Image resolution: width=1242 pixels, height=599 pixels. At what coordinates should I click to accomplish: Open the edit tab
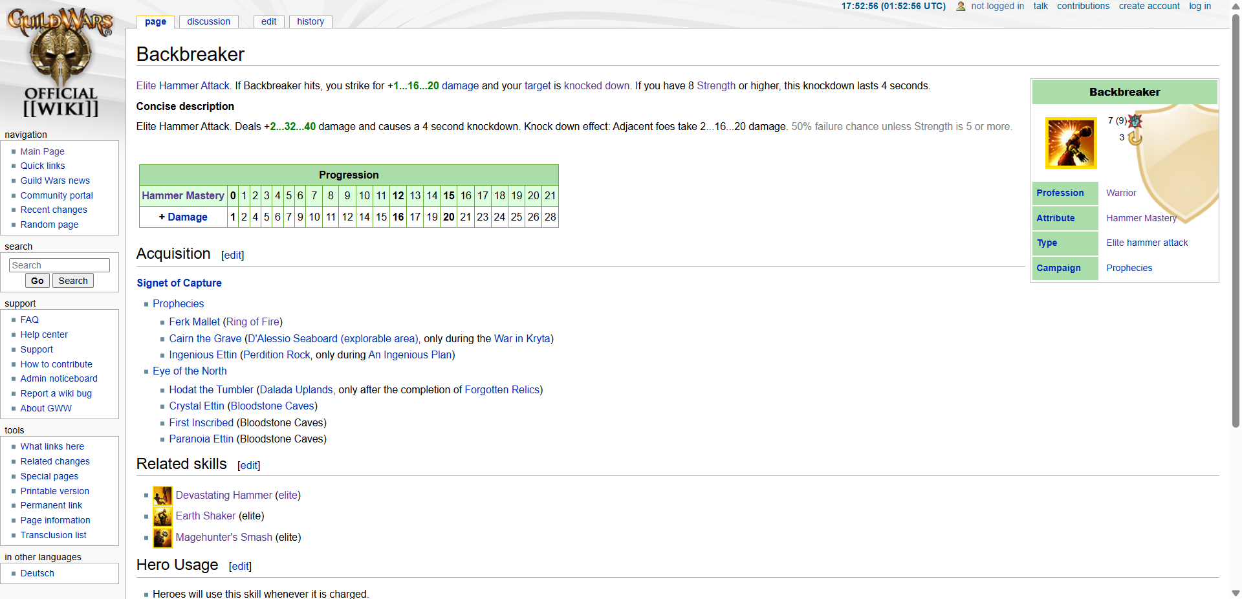pos(268,21)
